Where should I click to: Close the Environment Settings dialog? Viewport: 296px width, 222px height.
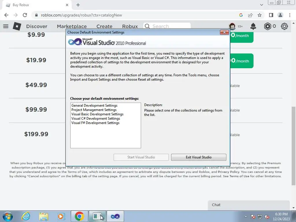pos(224,32)
